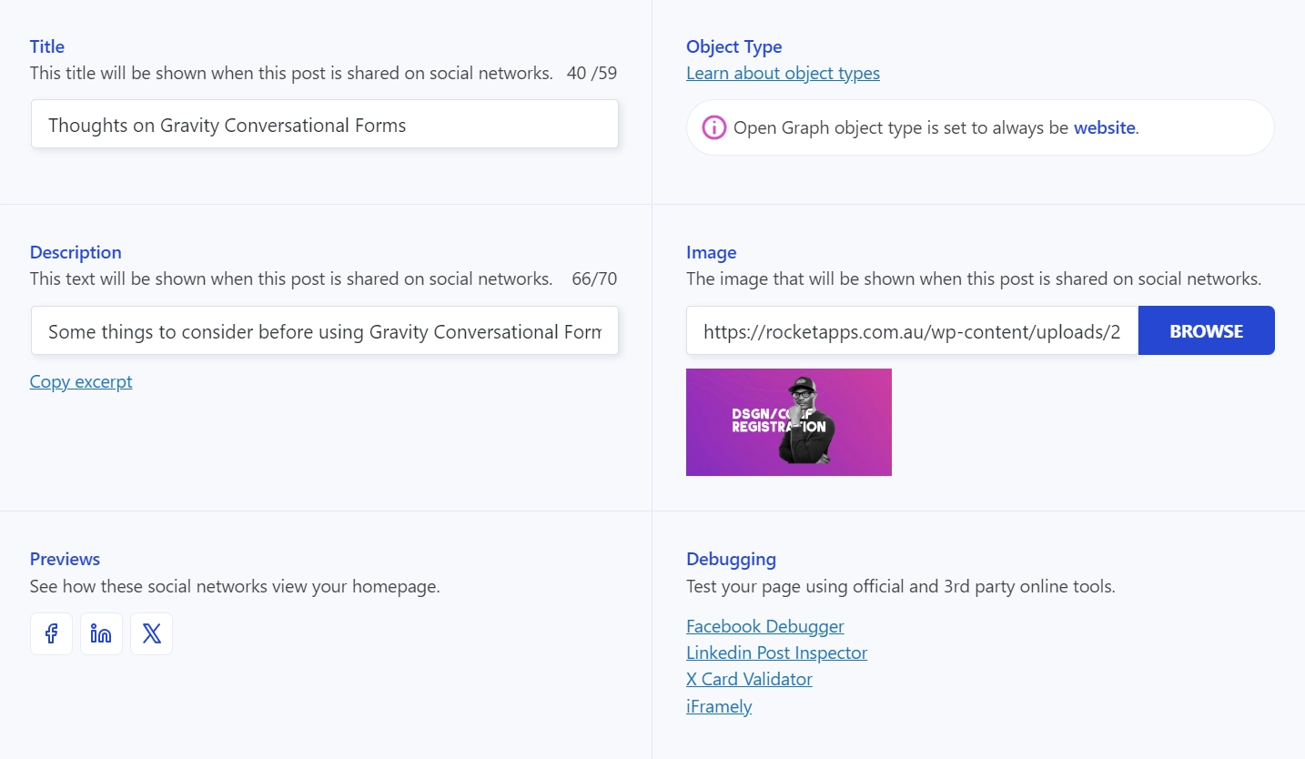Viewport: 1305px width, 759px height.
Task: Open the iFramely debugging tool
Action: [719, 706]
